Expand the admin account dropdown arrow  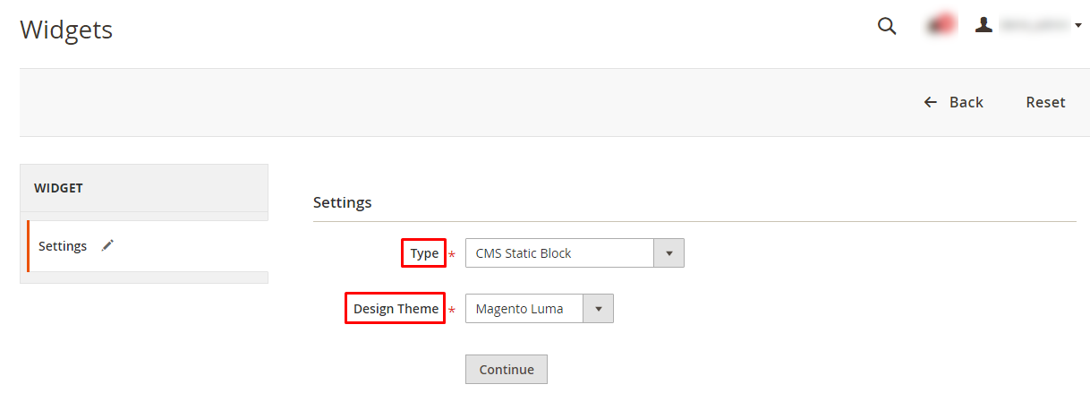point(1078,26)
